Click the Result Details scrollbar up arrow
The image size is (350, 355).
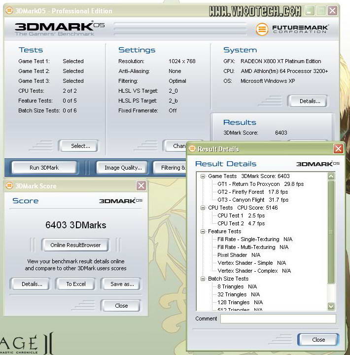331,176
